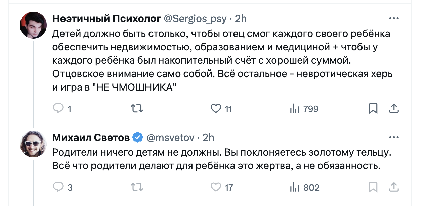Share Михаил Светов's reply
Image resolution: width=426 pixels, height=206 pixels.
click(394, 187)
